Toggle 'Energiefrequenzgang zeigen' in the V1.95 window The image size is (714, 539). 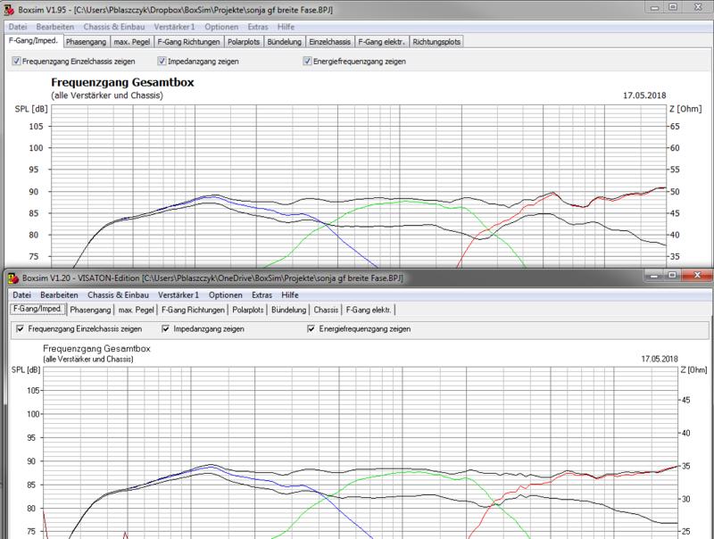tap(308, 62)
